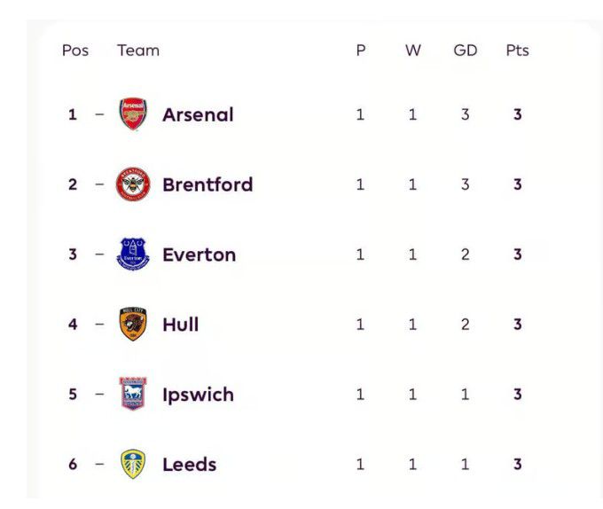Click the GD column header
This screenshot has height=509, width=603.
pyautogui.click(x=466, y=51)
